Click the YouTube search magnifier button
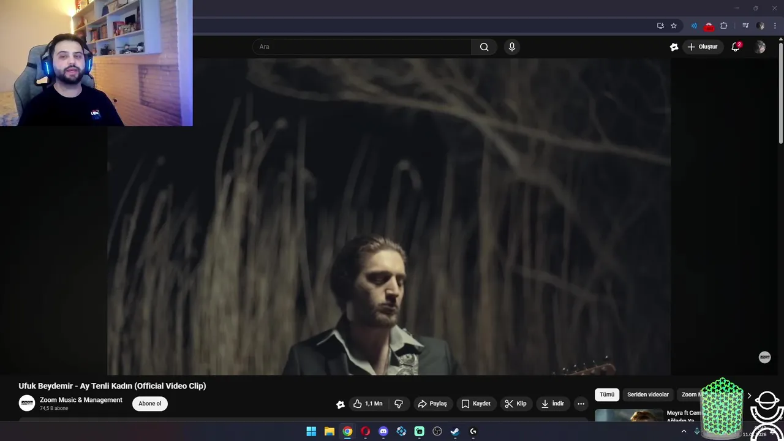The width and height of the screenshot is (784, 441). coord(484,47)
